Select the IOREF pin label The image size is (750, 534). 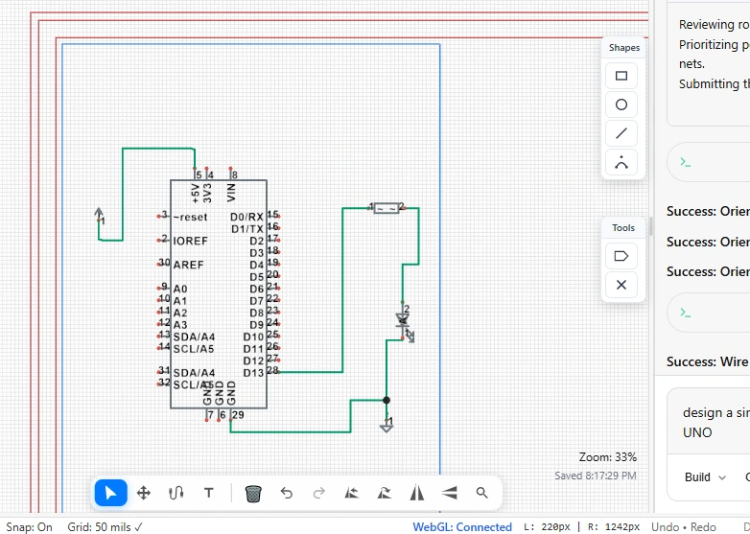[x=190, y=241]
